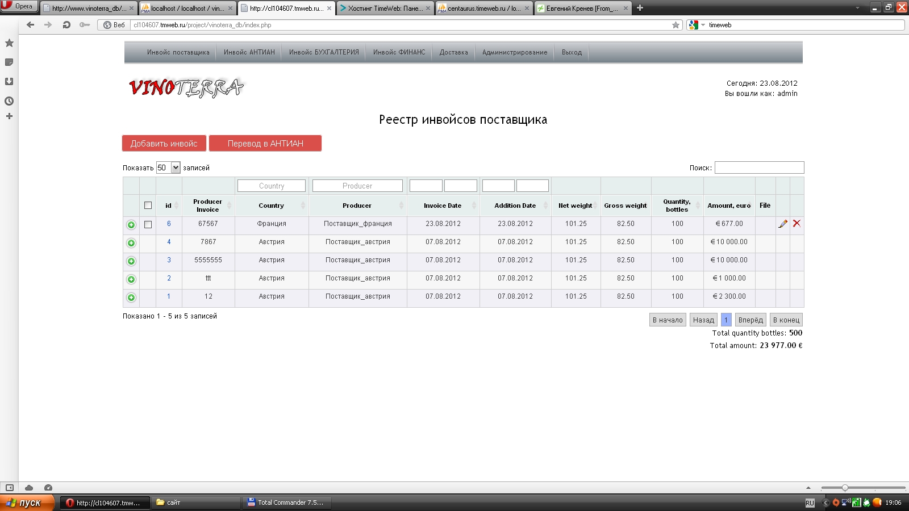Open invoice id 1 link
Screen dimensions: 909x511
click(169, 296)
